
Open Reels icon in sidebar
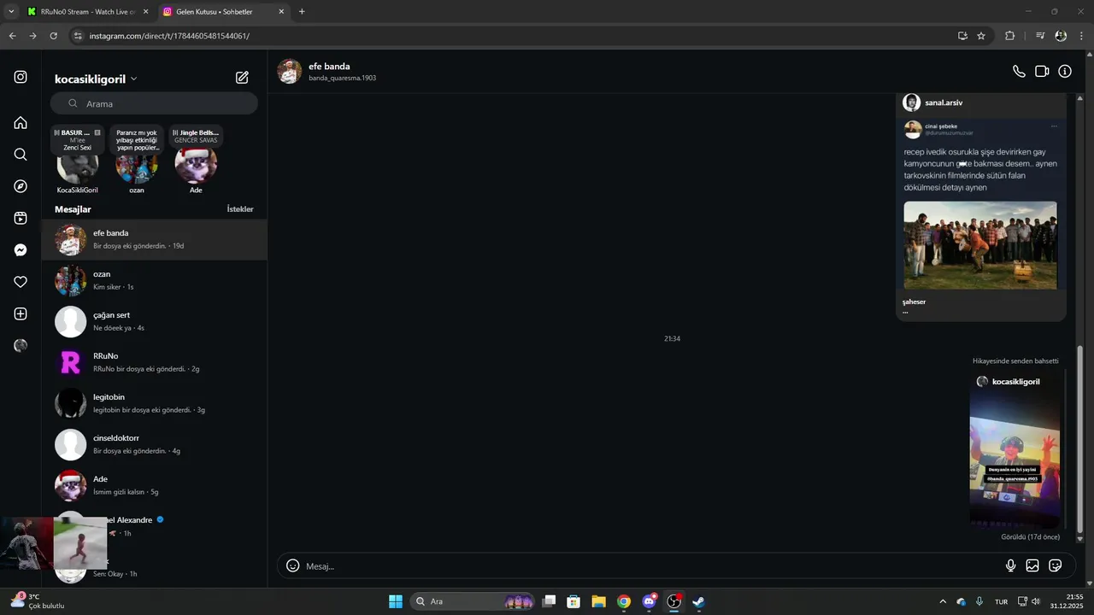[x=21, y=219]
